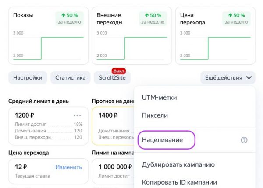This screenshot has width=263, height=188.
Task: Select Дублировать кампанию
Action: [178, 164]
